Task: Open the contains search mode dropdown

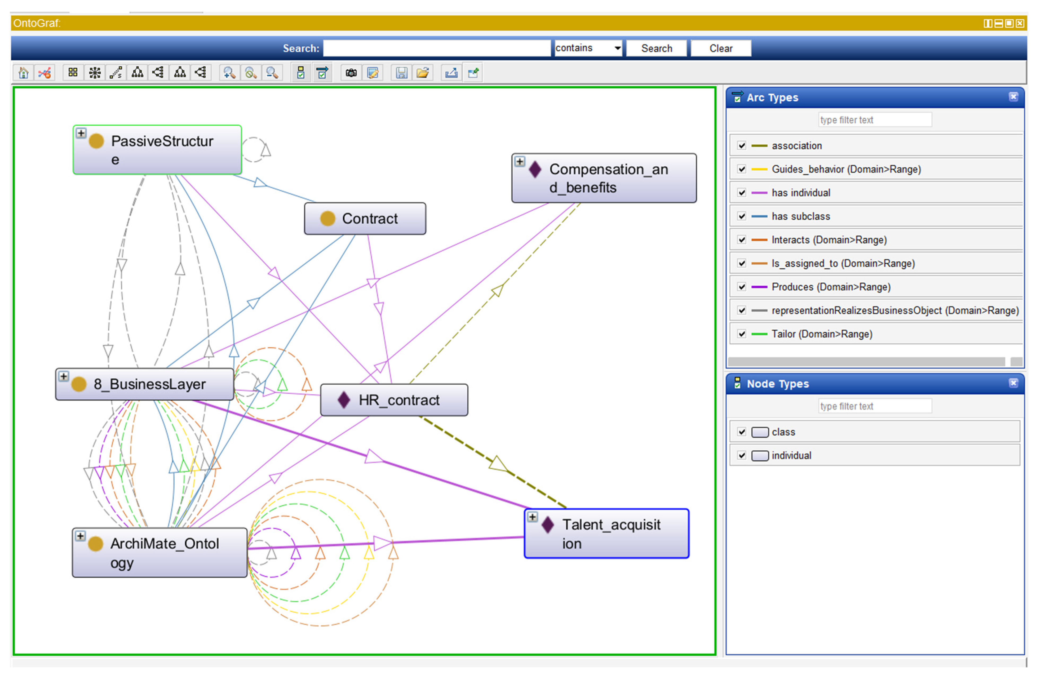Action: tap(618, 48)
